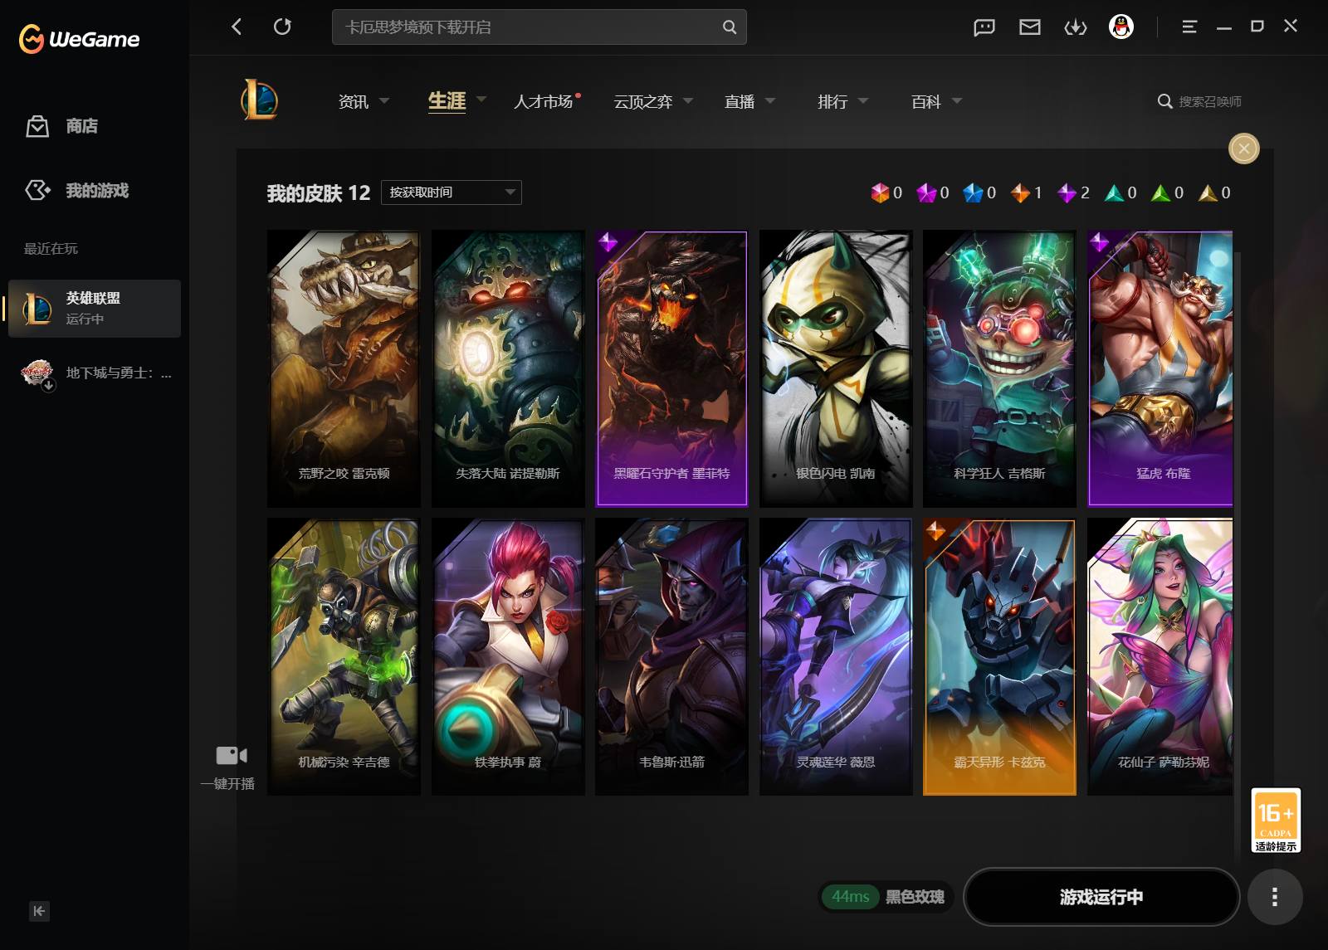The height and width of the screenshot is (950, 1328).
Task: Click the teal triangle gem count icon
Action: (1114, 192)
